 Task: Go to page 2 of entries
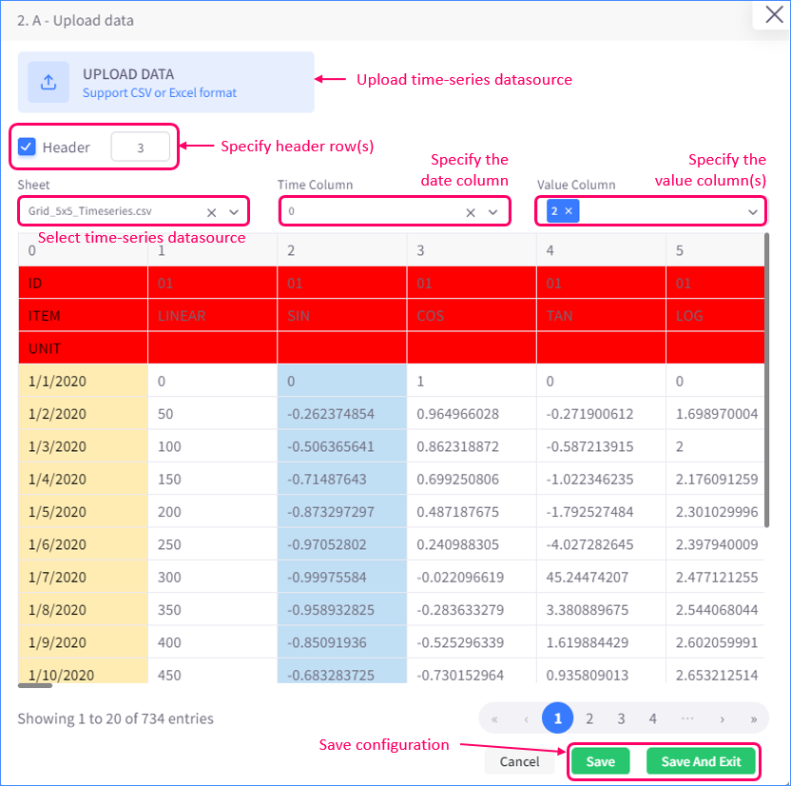(x=589, y=718)
